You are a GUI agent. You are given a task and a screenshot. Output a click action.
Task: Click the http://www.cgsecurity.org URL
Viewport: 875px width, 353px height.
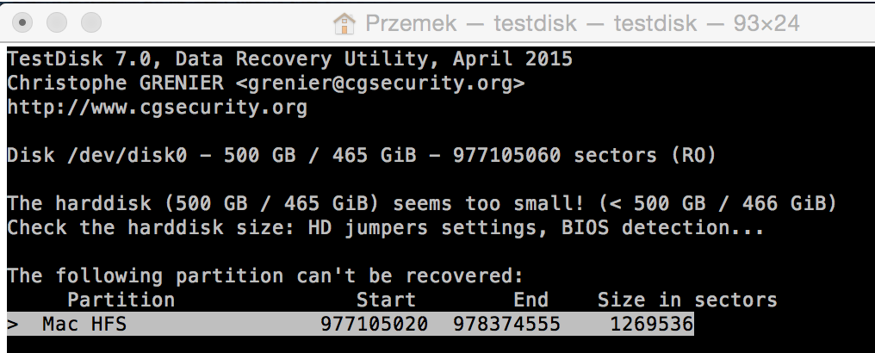point(157,107)
